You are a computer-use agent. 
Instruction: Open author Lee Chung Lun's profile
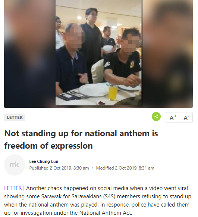[x=44, y=161]
